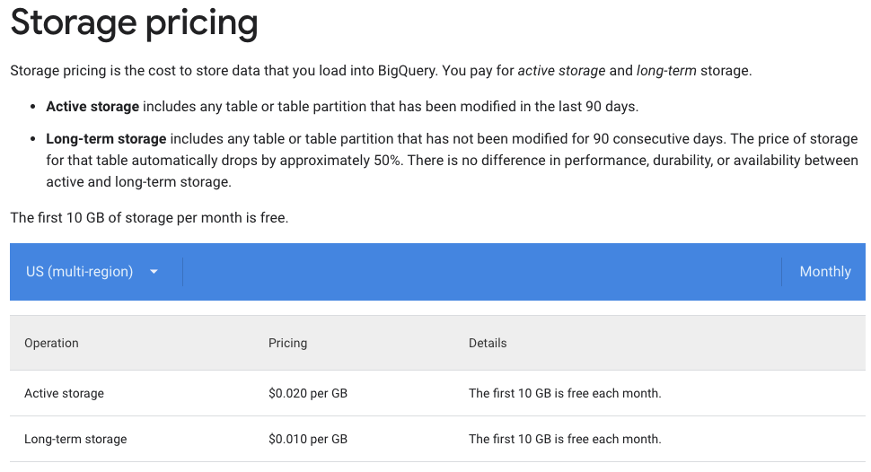This screenshot has width=871, height=472.
Task: Click the $0.020 per GB price cell
Action: pyautogui.click(x=308, y=393)
